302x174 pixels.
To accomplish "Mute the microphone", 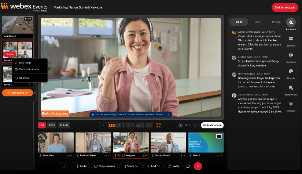I will [81, 166].
